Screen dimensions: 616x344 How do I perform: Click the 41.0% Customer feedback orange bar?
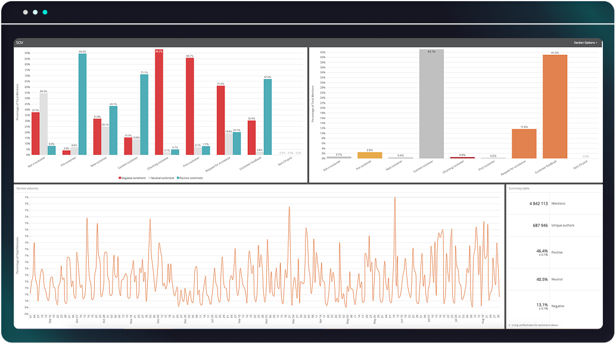click(555, 107)
